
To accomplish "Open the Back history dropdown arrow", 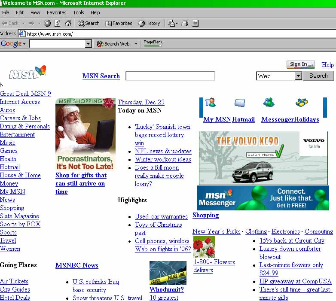I will click(23, 23).
